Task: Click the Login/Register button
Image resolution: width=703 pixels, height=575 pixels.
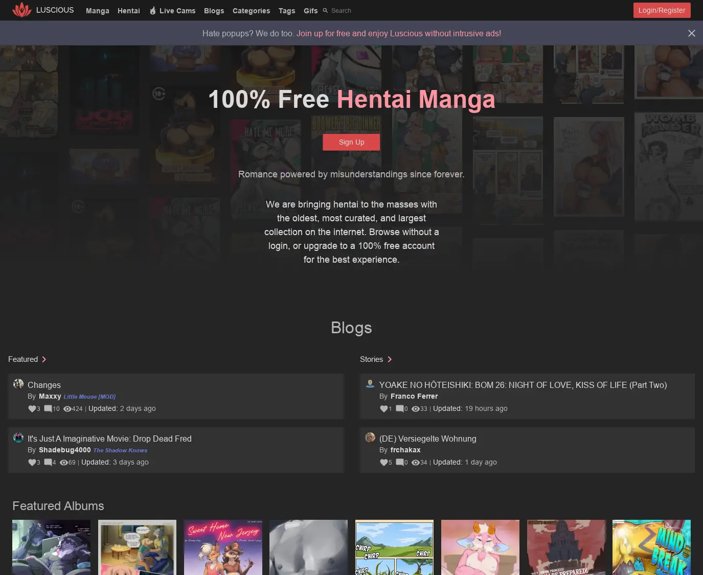Action: (662, 10)
